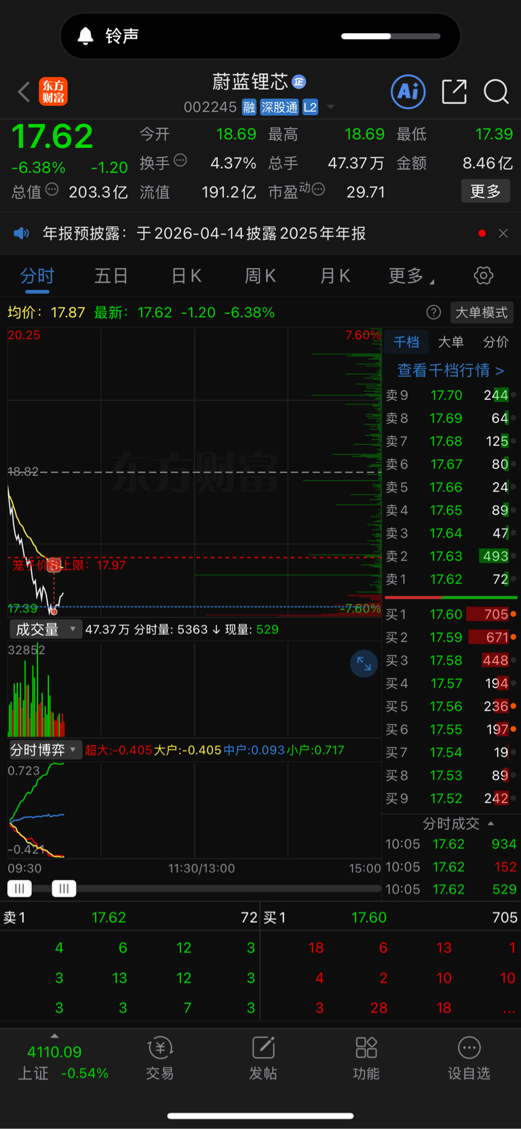Dismiss the 年报预披露 notice banner
The width and height of the screenshot is (521, 1129).
pos(503,233)
